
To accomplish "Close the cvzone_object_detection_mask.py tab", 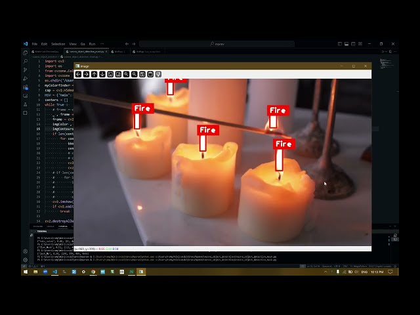I will click(x=106, y=52).
